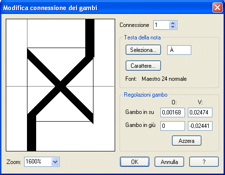Click the Annulla button
This screenshot has width=225, height=175.
pyautogui.click(x=169, y=162)
